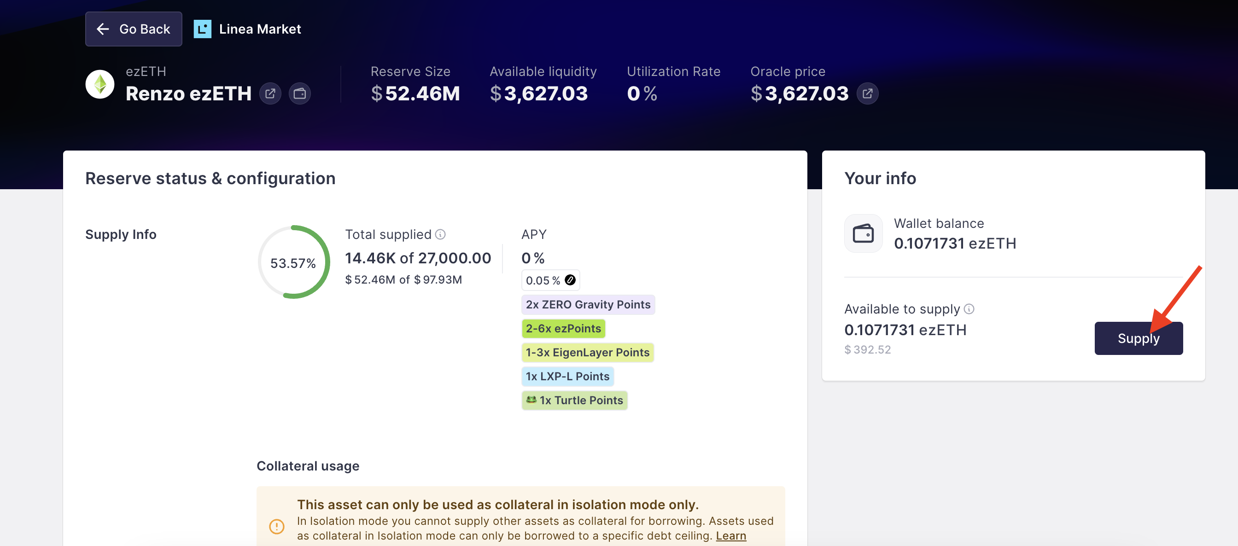Click the 1-3x EigenLayer Points tag

coord(587,353)
